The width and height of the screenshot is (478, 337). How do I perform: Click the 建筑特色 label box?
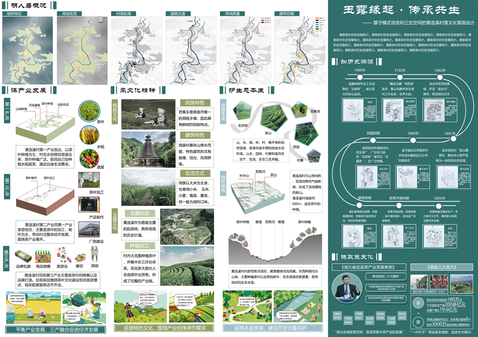[195, 135]
